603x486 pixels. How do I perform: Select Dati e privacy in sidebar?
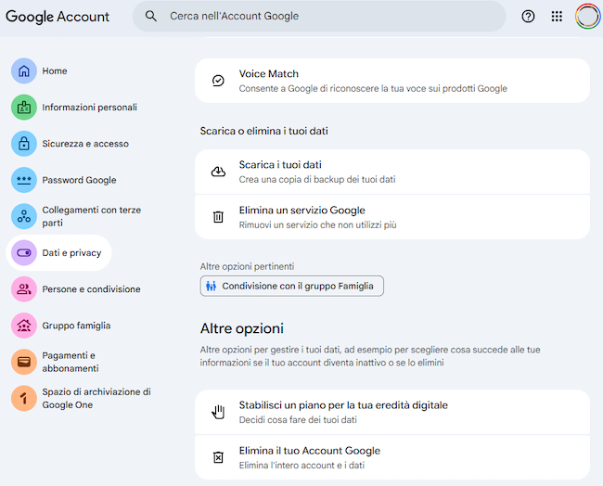point(71,252)
